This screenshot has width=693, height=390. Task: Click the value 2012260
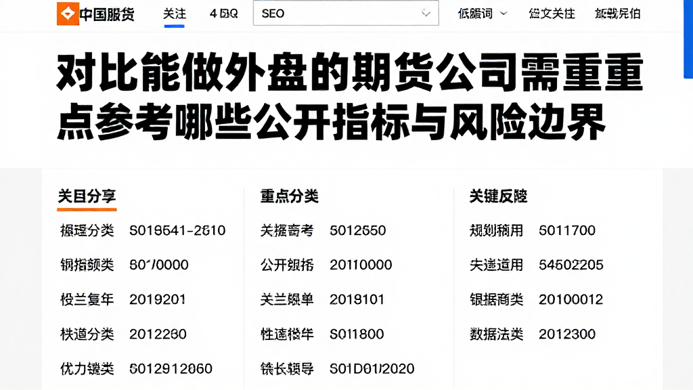tap(158, 334)
